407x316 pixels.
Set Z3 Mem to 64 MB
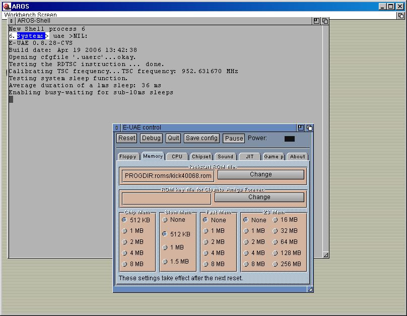[285, 242]
